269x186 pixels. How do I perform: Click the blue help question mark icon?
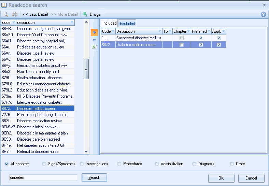point(263,14)
